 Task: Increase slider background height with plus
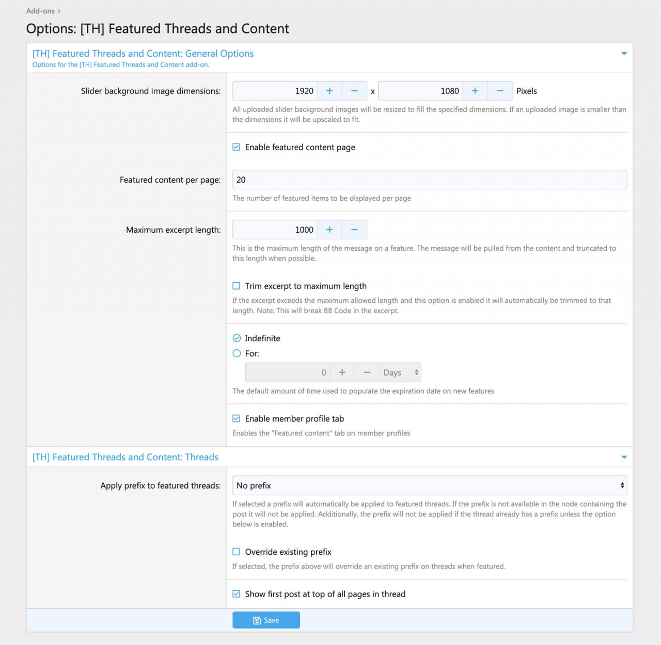(x=475, y=91)
